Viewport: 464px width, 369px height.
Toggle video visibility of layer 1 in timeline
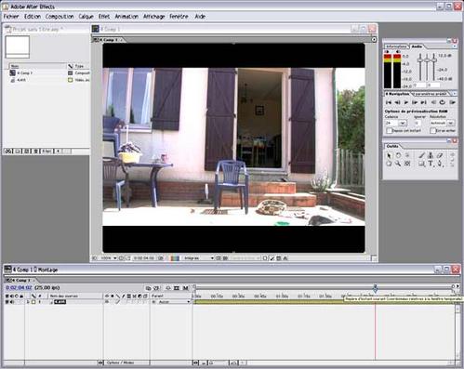click(x=7, y=302)
